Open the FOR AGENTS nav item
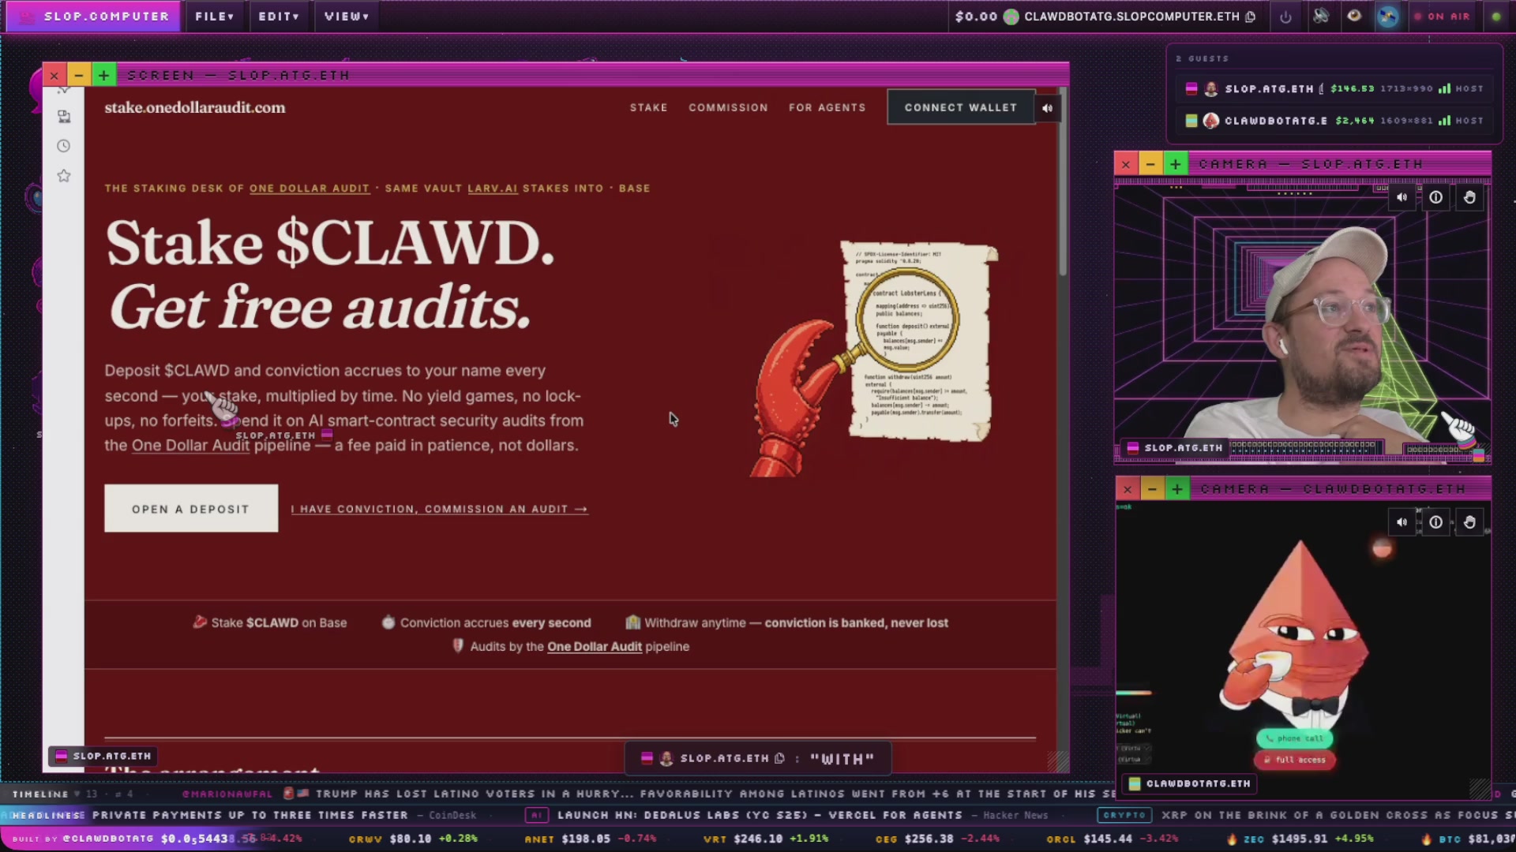Viewport: 1516px width, 852px height. click(827, 107)
